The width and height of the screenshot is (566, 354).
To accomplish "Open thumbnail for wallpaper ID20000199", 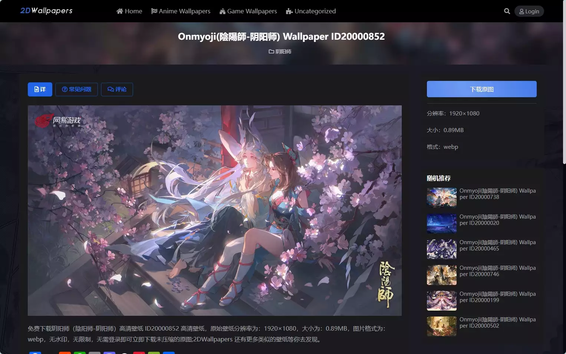I will pyautogui.click(x=442, y=301).
